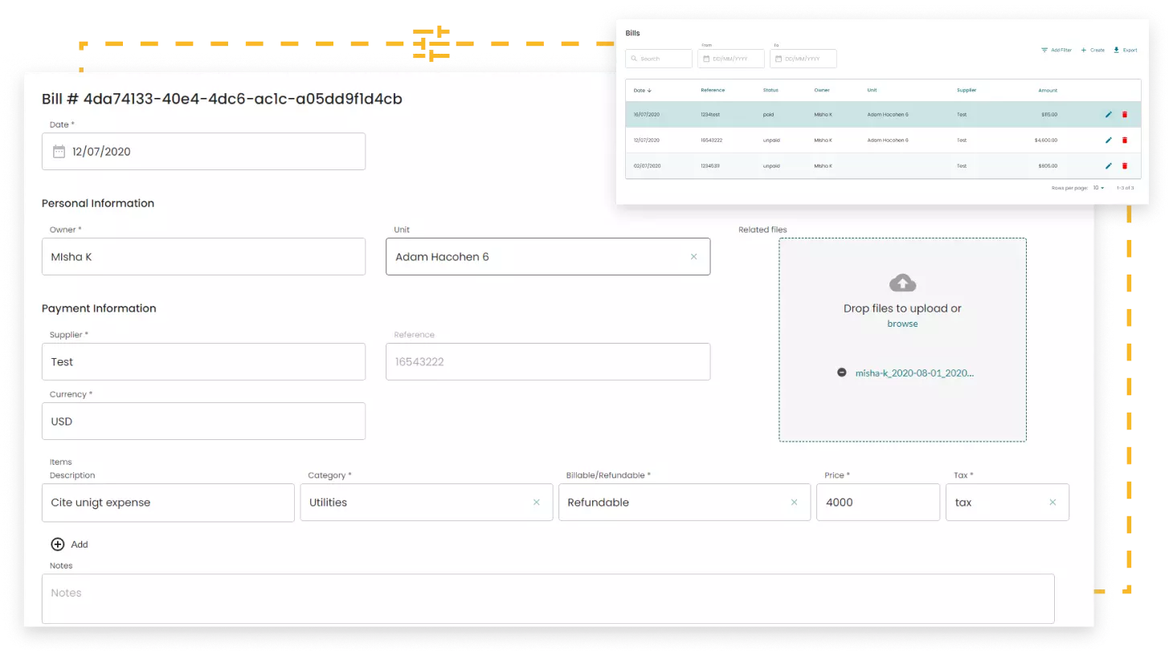Sort the bills table by Date column

pos(642,91)
